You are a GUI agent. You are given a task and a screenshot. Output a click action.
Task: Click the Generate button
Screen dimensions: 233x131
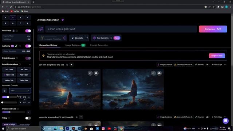tap(213, 29)
